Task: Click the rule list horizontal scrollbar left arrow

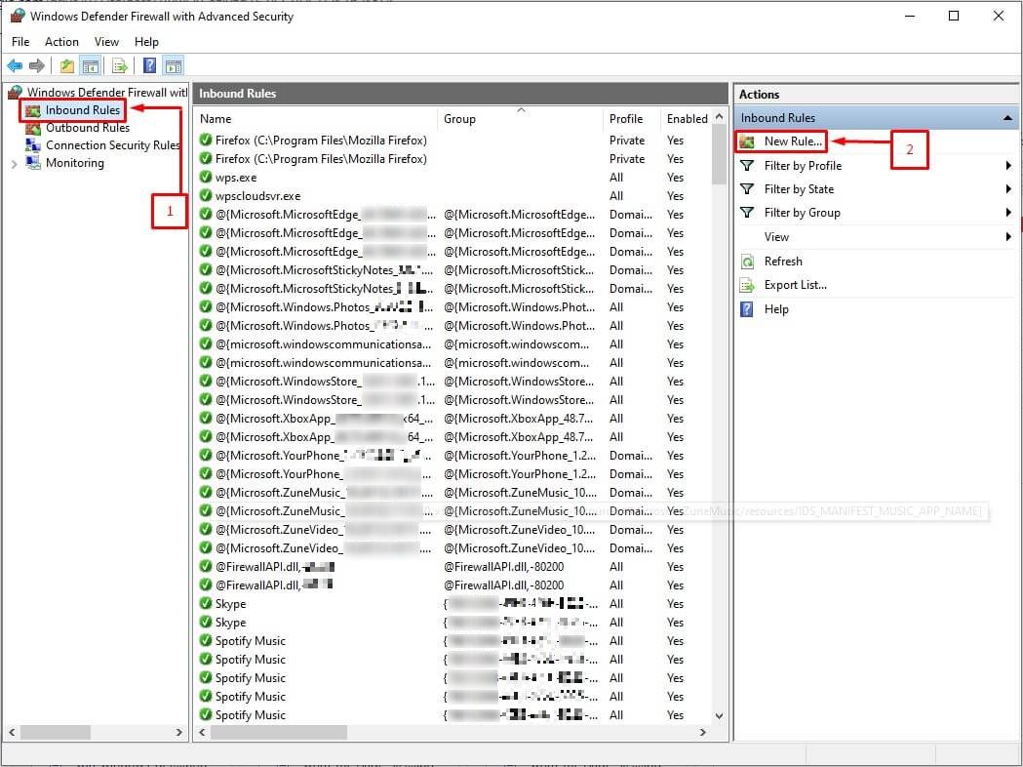Action: [x=202, y=733]
